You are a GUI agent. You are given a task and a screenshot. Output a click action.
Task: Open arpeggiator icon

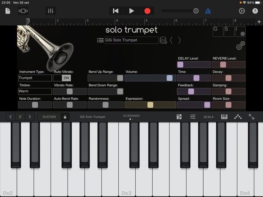tap(238, 117)
